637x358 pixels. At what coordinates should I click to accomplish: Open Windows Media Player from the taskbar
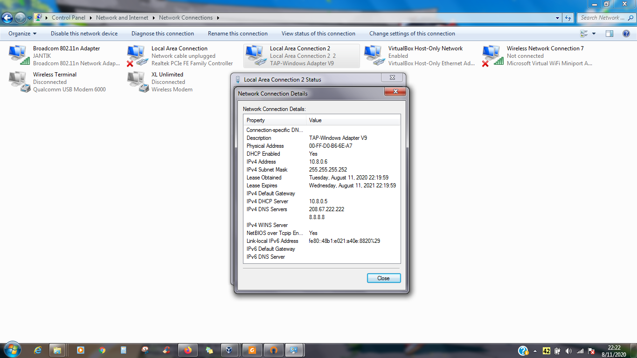80,350
